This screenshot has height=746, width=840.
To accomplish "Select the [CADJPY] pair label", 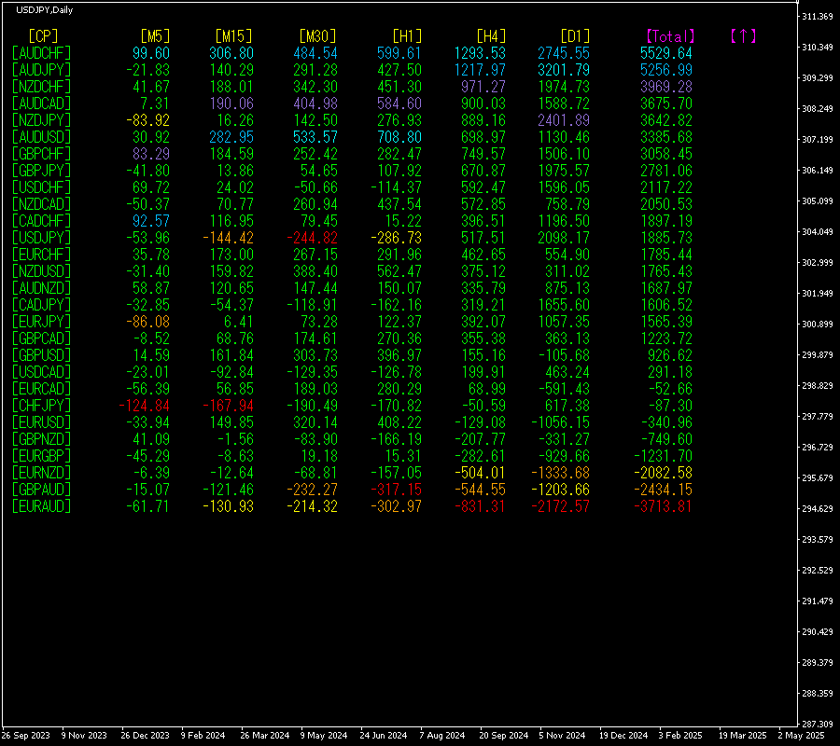I will (41, 305).
